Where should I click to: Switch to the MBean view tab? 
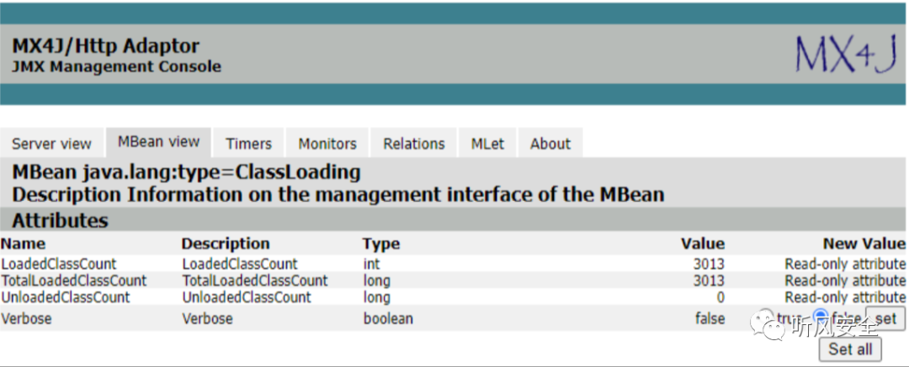pyautogui.click(x=158, y=143)
